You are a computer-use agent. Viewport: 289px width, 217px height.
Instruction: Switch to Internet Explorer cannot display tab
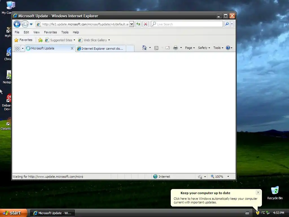click(101, 49)
